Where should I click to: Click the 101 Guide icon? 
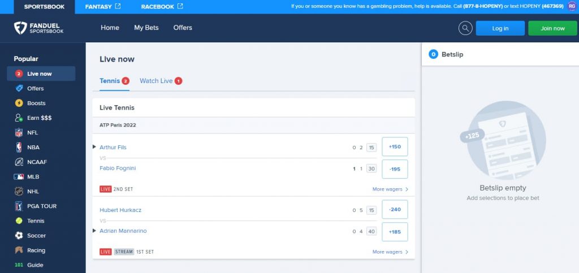pos(19,265)
